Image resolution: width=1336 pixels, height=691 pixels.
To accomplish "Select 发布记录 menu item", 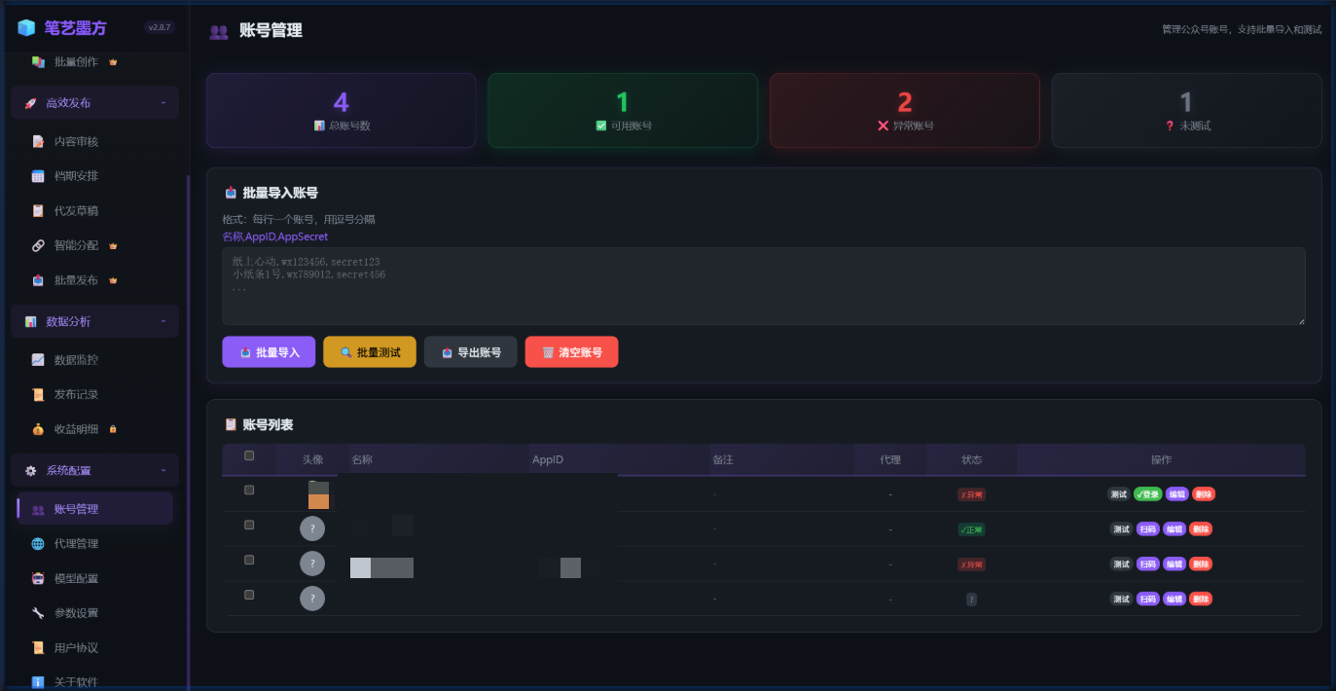I will 76,394.
